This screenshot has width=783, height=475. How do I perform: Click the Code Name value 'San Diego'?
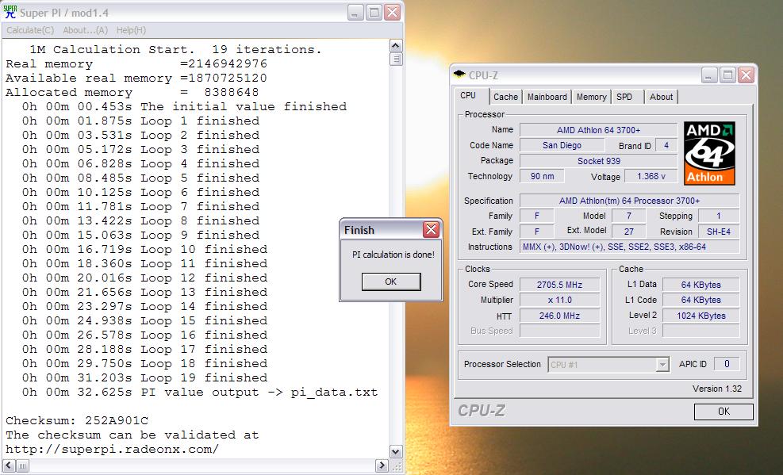coord(562,145)
